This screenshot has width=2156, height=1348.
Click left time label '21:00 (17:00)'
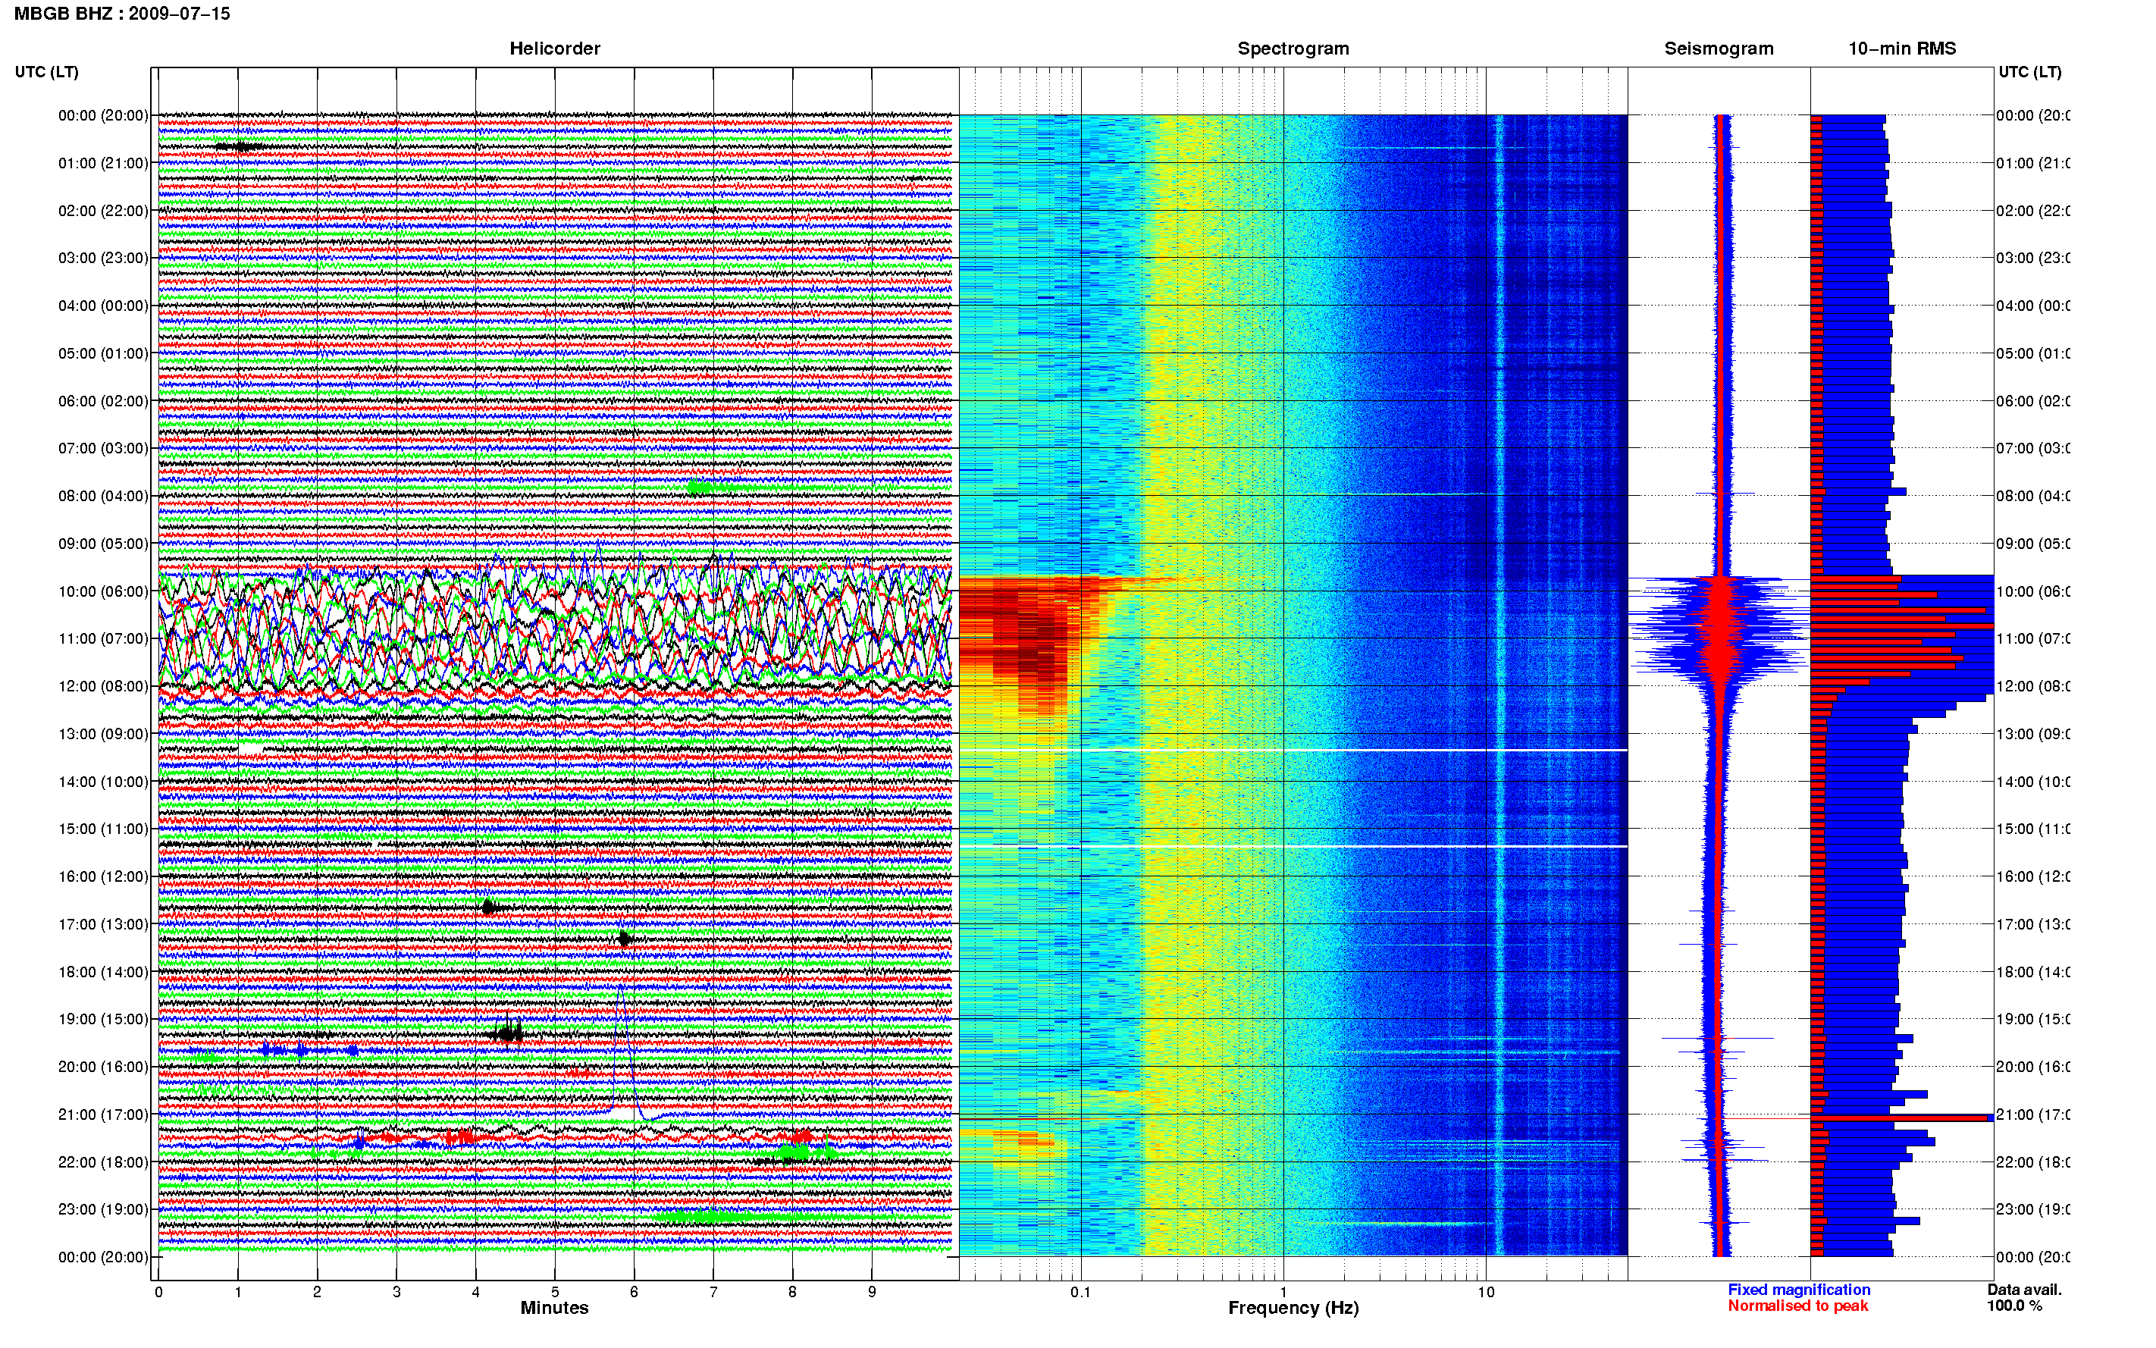point(103,1114)
